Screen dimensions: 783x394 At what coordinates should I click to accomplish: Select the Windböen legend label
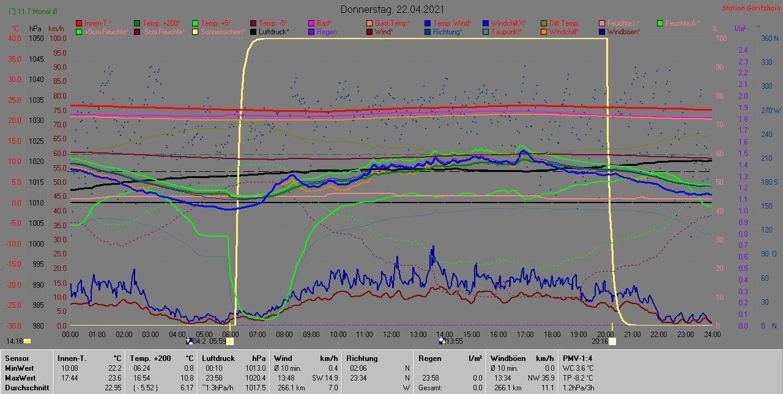click(624, 32)
